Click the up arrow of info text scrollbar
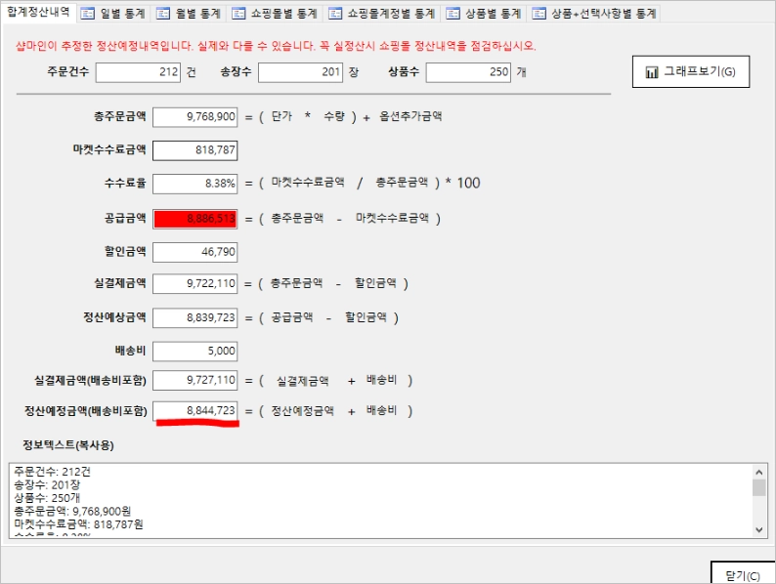 click(758, 472)
